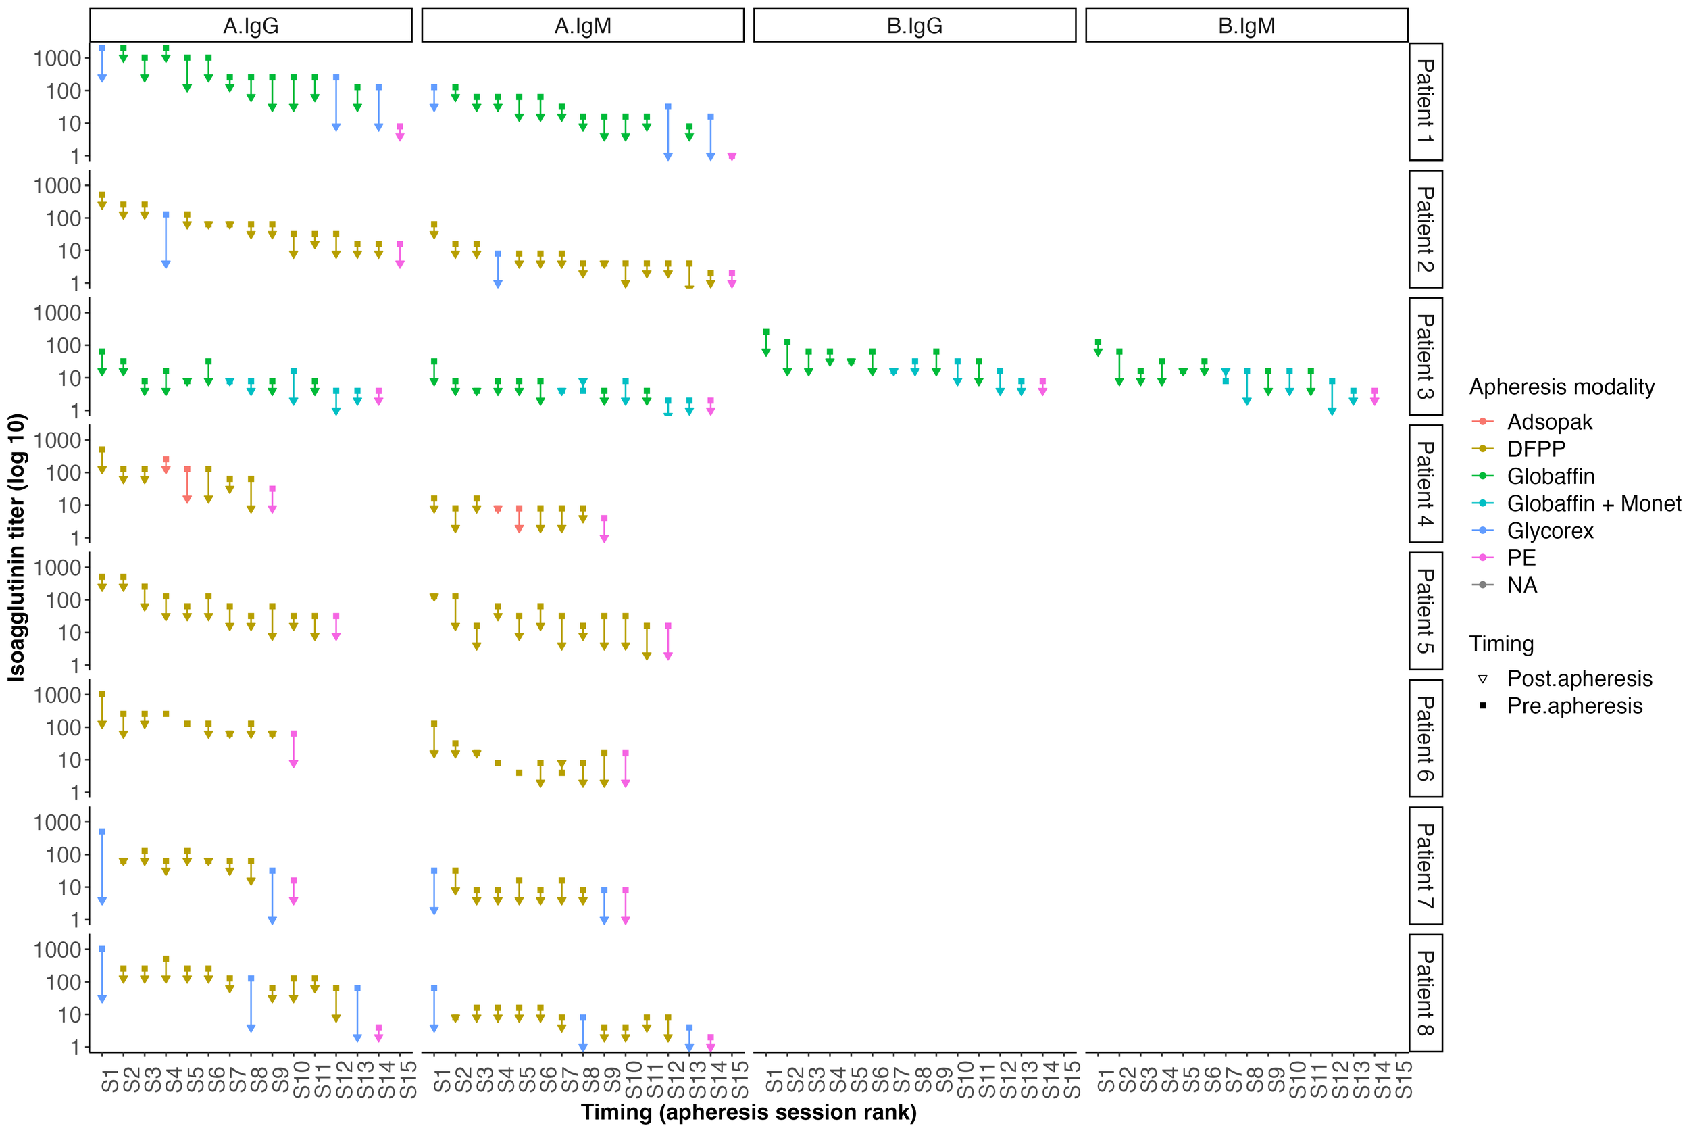Select the A.IgM facet header

pyautogui.click(x=582, y=26)
